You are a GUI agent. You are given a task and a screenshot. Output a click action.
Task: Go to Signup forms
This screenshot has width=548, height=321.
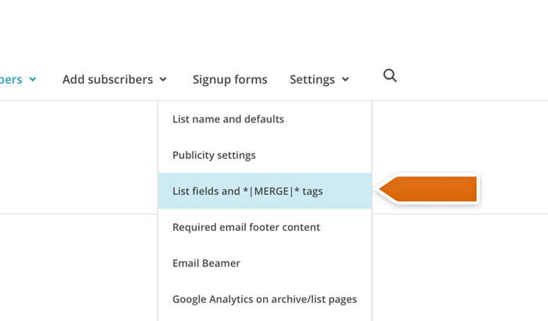point(229,79)
